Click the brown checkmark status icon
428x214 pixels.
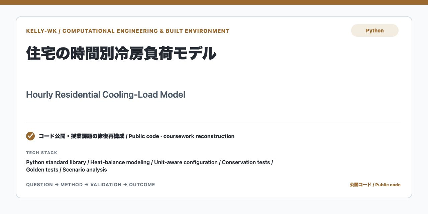coord(30,136)
